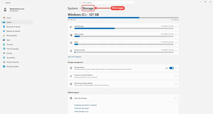Open Other people details via chevron
The image size is (213, 114).
[176, 35]
